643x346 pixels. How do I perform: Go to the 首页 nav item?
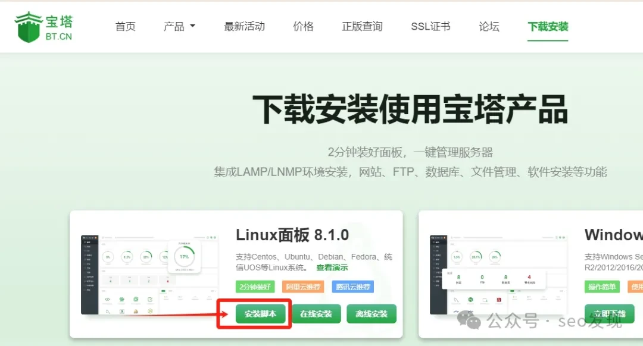[125, 27]
